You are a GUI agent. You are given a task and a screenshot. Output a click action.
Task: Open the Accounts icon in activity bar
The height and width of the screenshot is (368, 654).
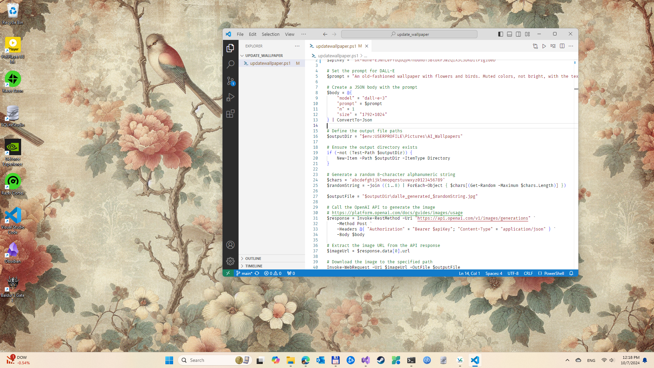coord(230,245)
